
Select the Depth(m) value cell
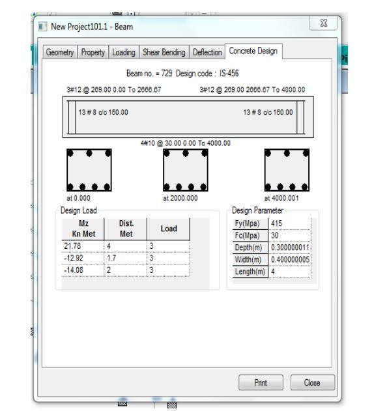pos(290,248)
